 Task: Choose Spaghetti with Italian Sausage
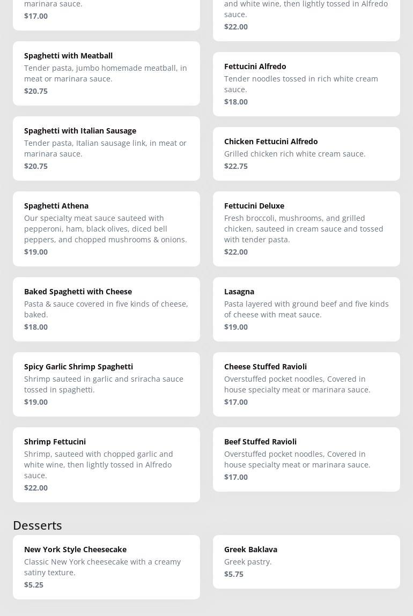pyautogui.click(x=106, y=149)
